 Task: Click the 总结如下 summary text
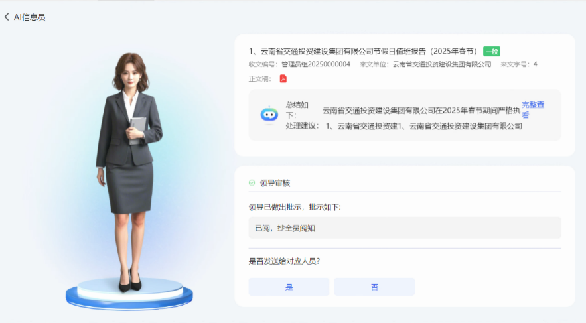(x=297, y=110)
